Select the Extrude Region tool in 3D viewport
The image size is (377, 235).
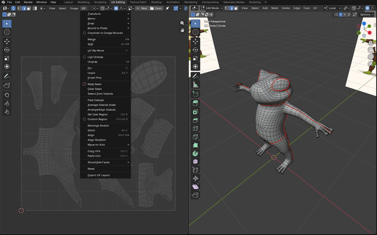(x=196, y=103)
